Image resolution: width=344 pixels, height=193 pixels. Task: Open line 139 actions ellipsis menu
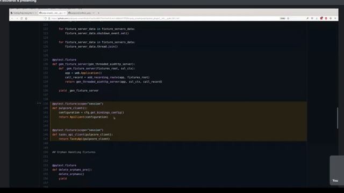[39, 103]
